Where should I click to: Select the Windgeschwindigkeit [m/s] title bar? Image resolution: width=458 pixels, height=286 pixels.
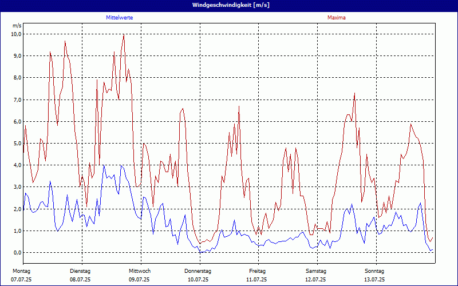click(x=229, y=5)
